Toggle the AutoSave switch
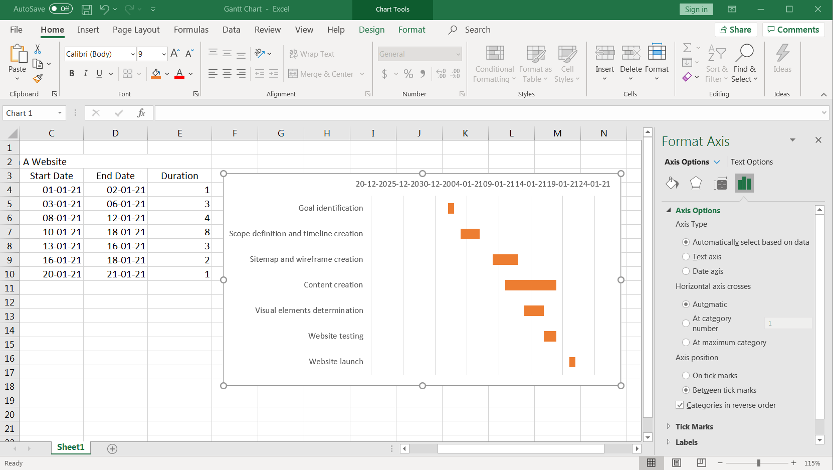Screen dimensions: 833x470 pos(61,9)
